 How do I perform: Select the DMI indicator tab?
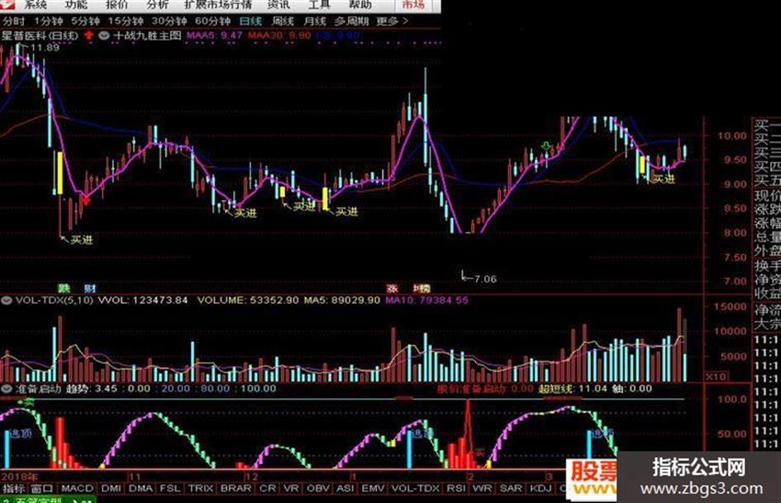tap(111, 489)
